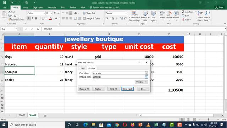Screen dimensions: 227x128
Task: Toggle Wrap Text
Action: [x=89, y=13]
